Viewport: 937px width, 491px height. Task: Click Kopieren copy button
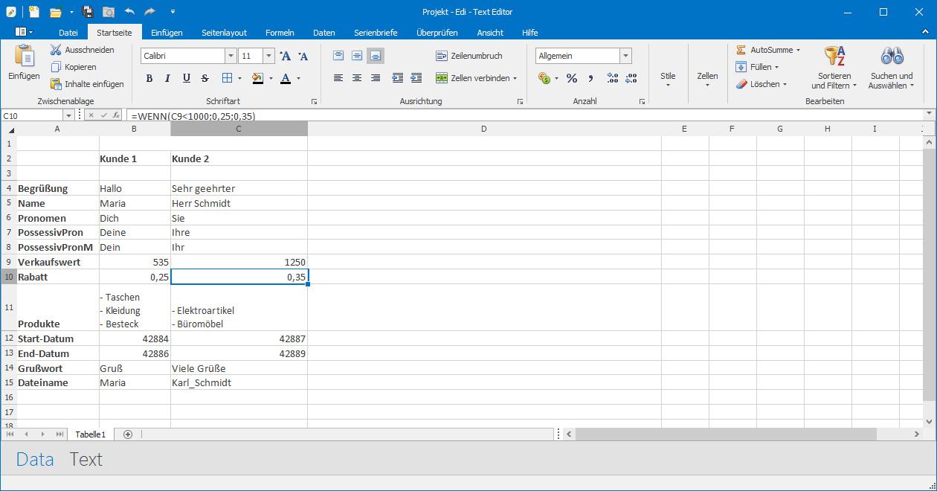[74, 67]
